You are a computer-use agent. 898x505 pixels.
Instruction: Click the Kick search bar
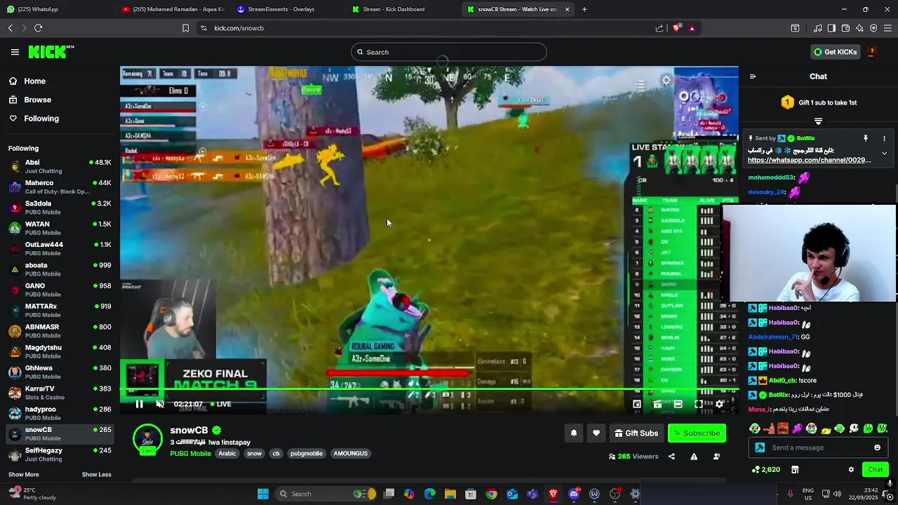click(448, 52)
